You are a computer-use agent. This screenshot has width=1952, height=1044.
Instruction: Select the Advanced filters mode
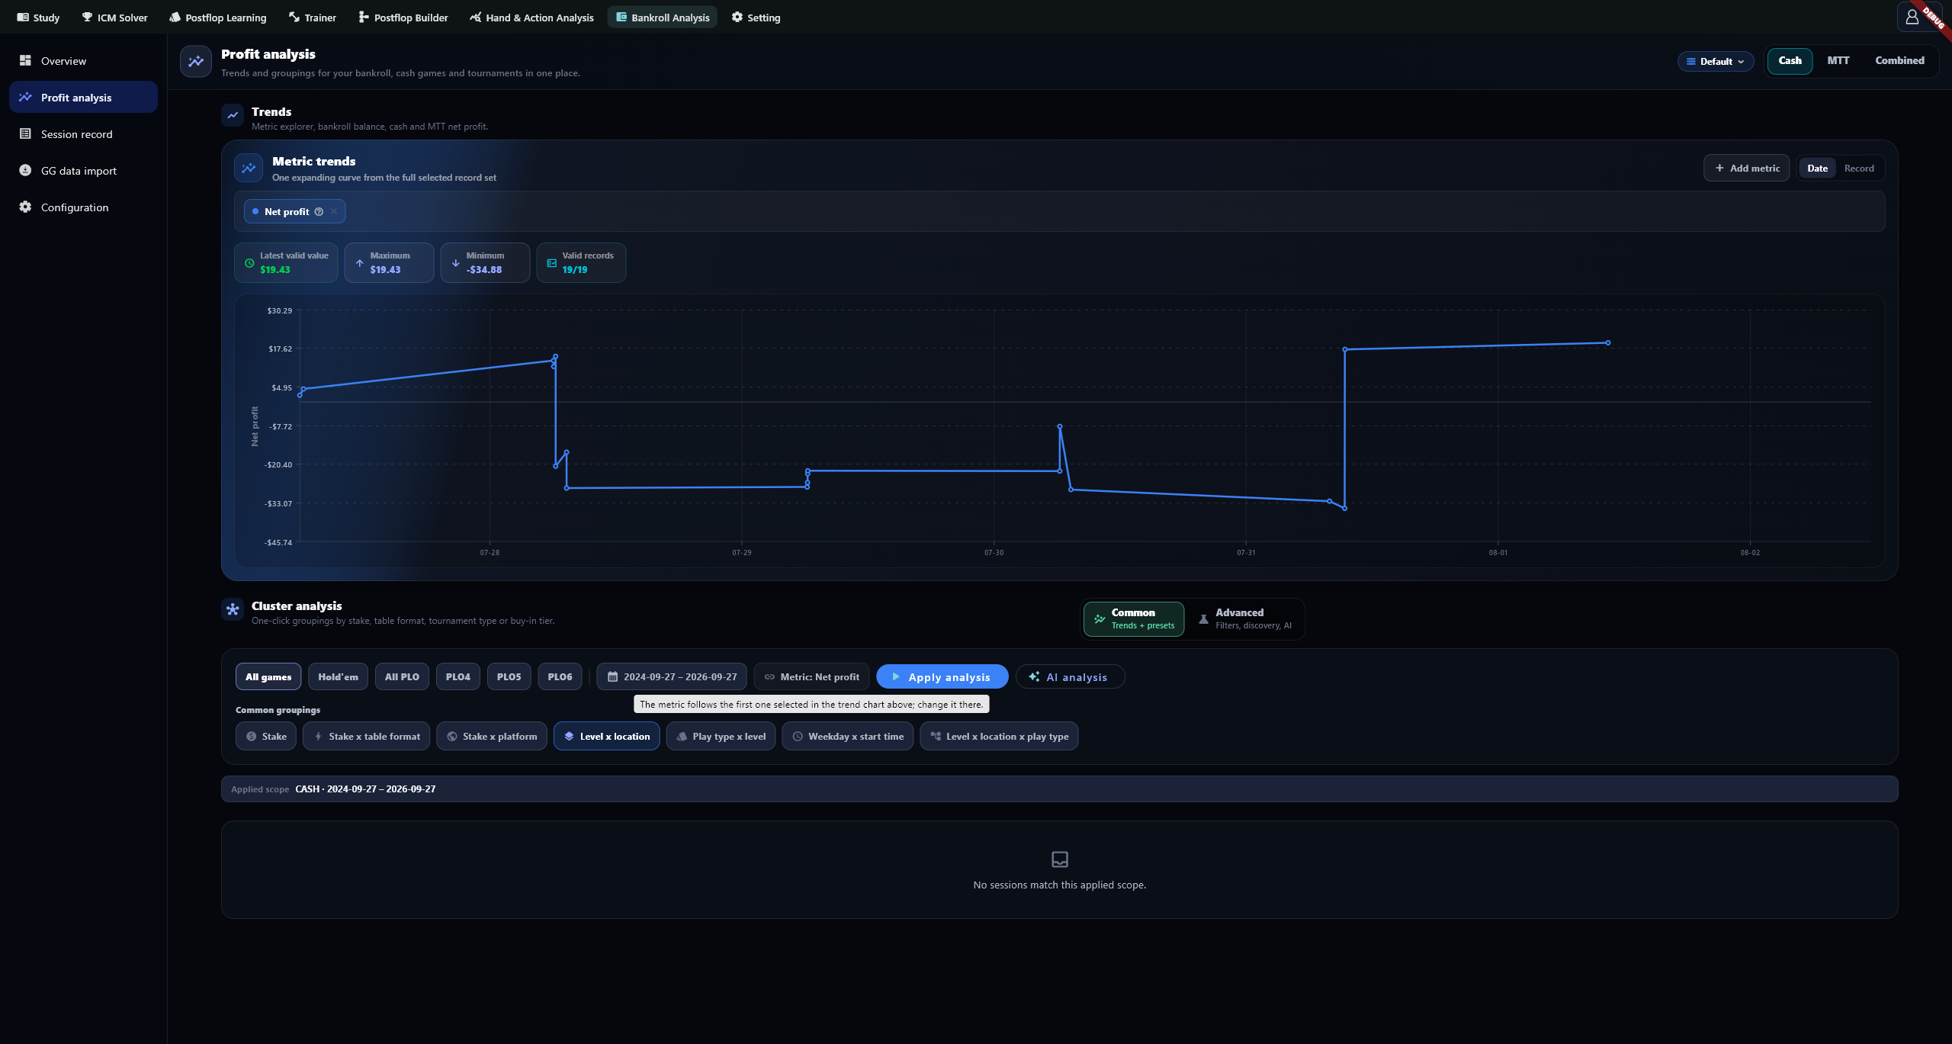[x=1245, y=618]
